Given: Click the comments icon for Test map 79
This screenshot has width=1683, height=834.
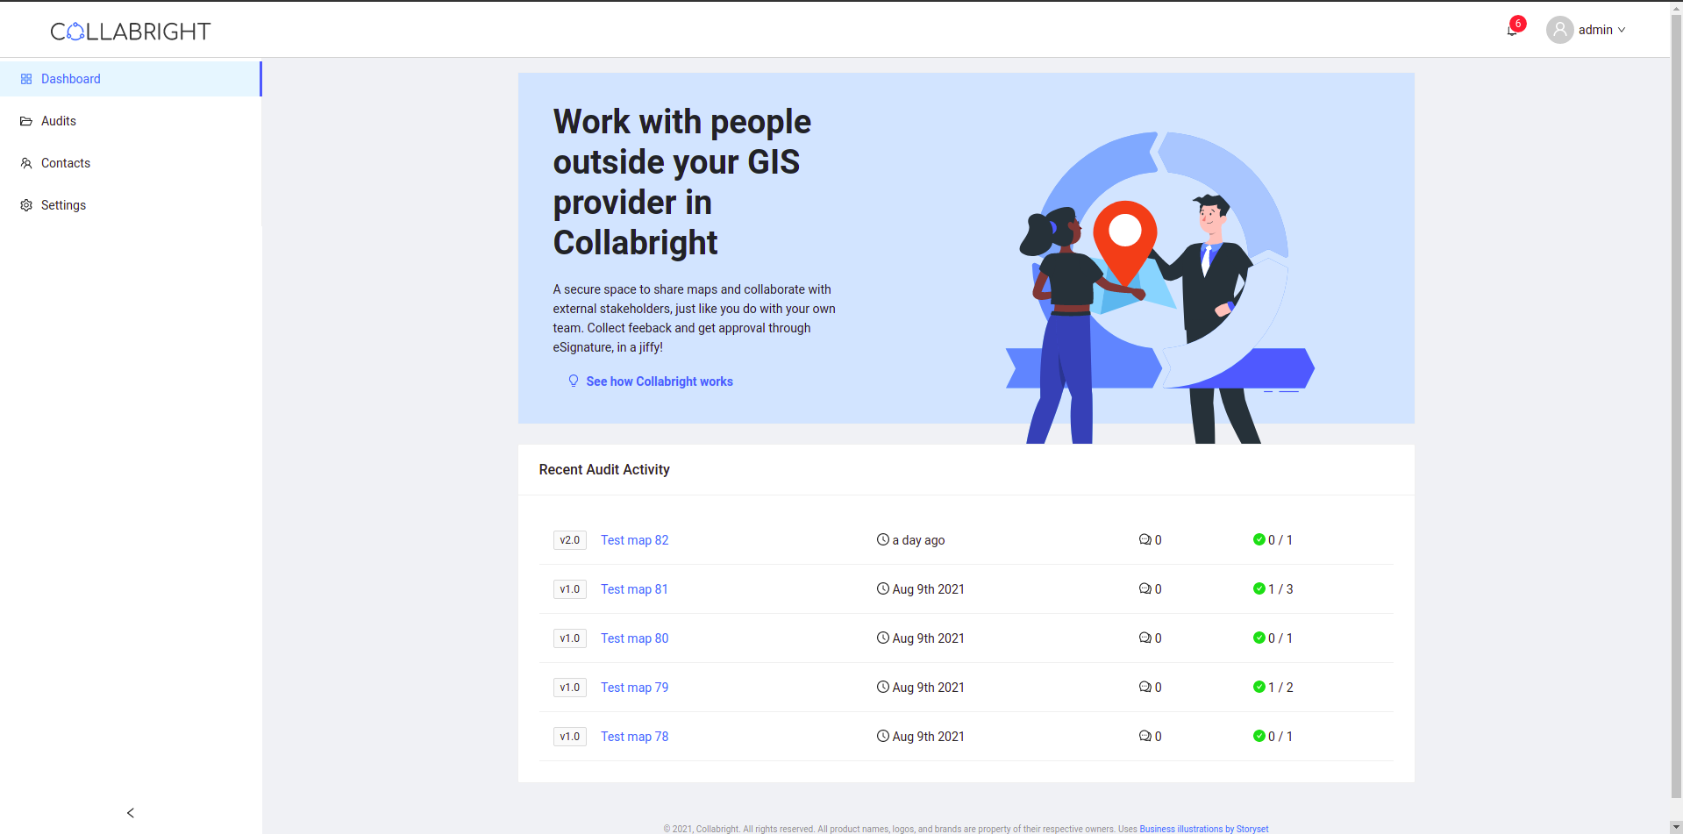Looking at the screenshot, I should pos(1145,687).
